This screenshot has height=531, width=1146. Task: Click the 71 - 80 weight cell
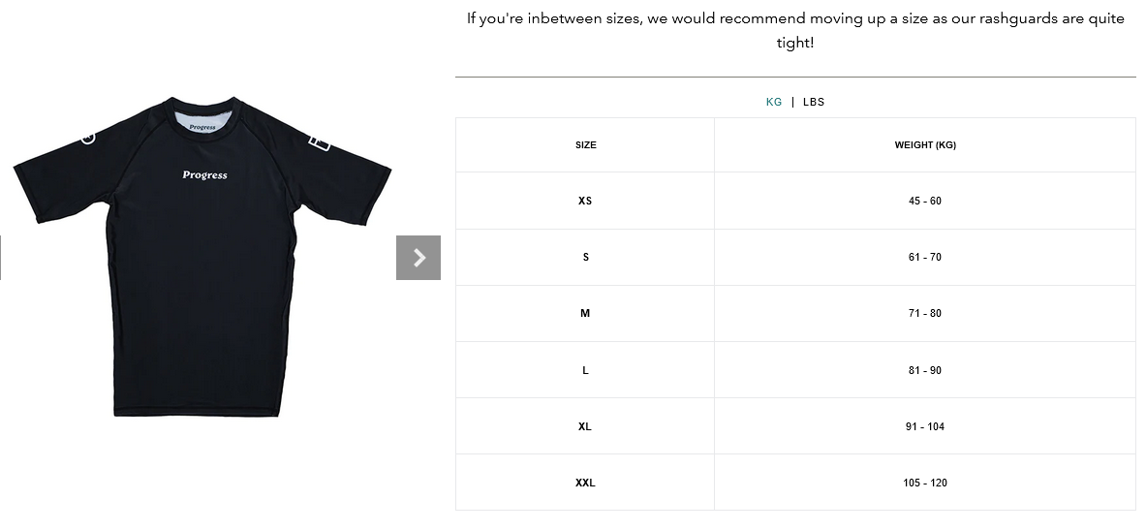click(x=925, y=313)
